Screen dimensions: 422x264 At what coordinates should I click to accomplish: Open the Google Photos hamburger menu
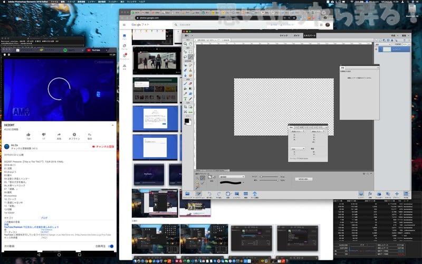124,25
